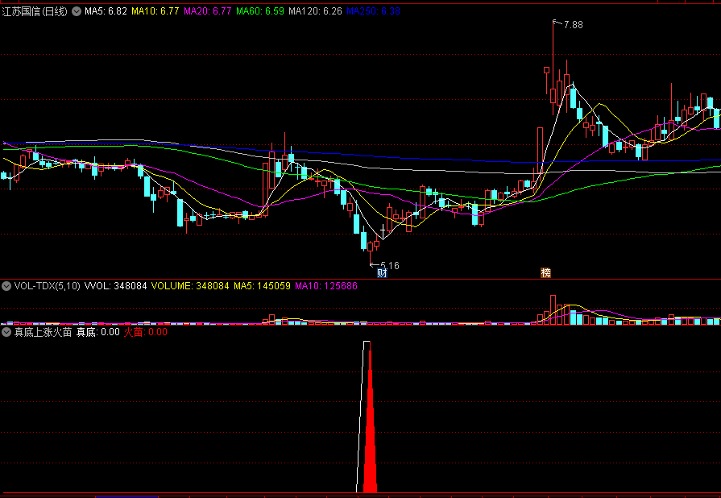This screenshot has height=498, width=721.
Task: Click the VOLUME: 348084 value
Action: (x=190, y=286)
